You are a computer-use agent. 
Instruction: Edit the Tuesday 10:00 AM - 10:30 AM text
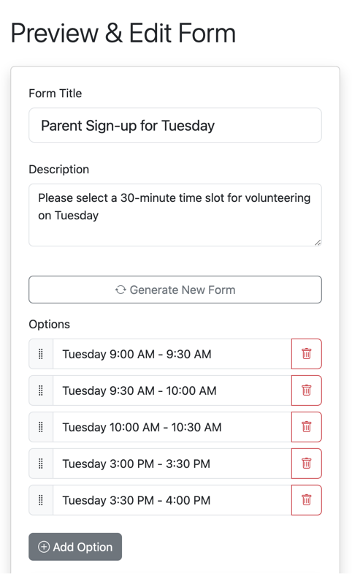pyautogui.click(x=172, y=427)
